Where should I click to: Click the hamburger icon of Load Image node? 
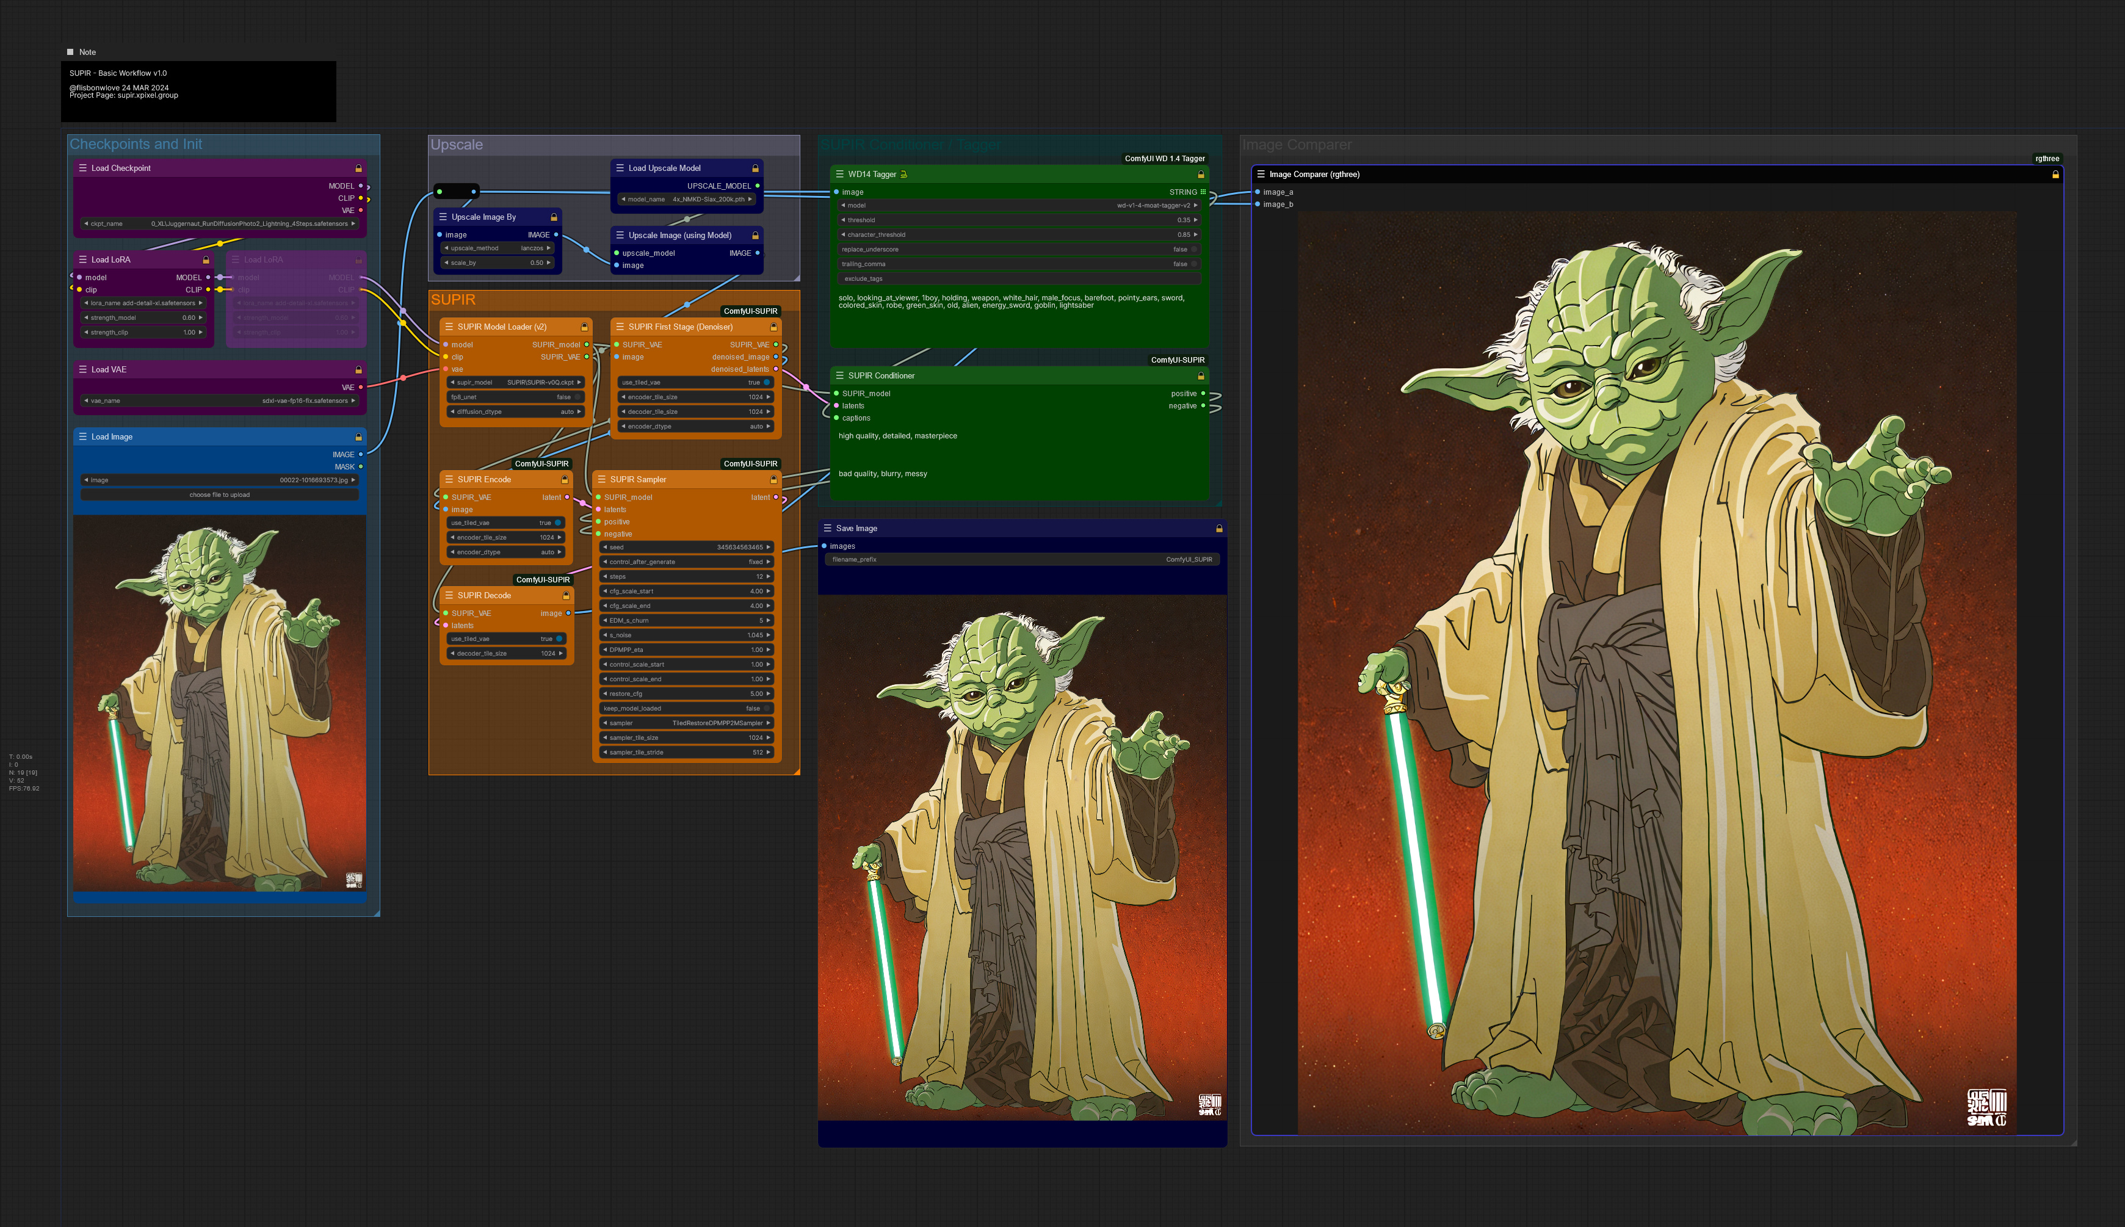tap(82, 436)
